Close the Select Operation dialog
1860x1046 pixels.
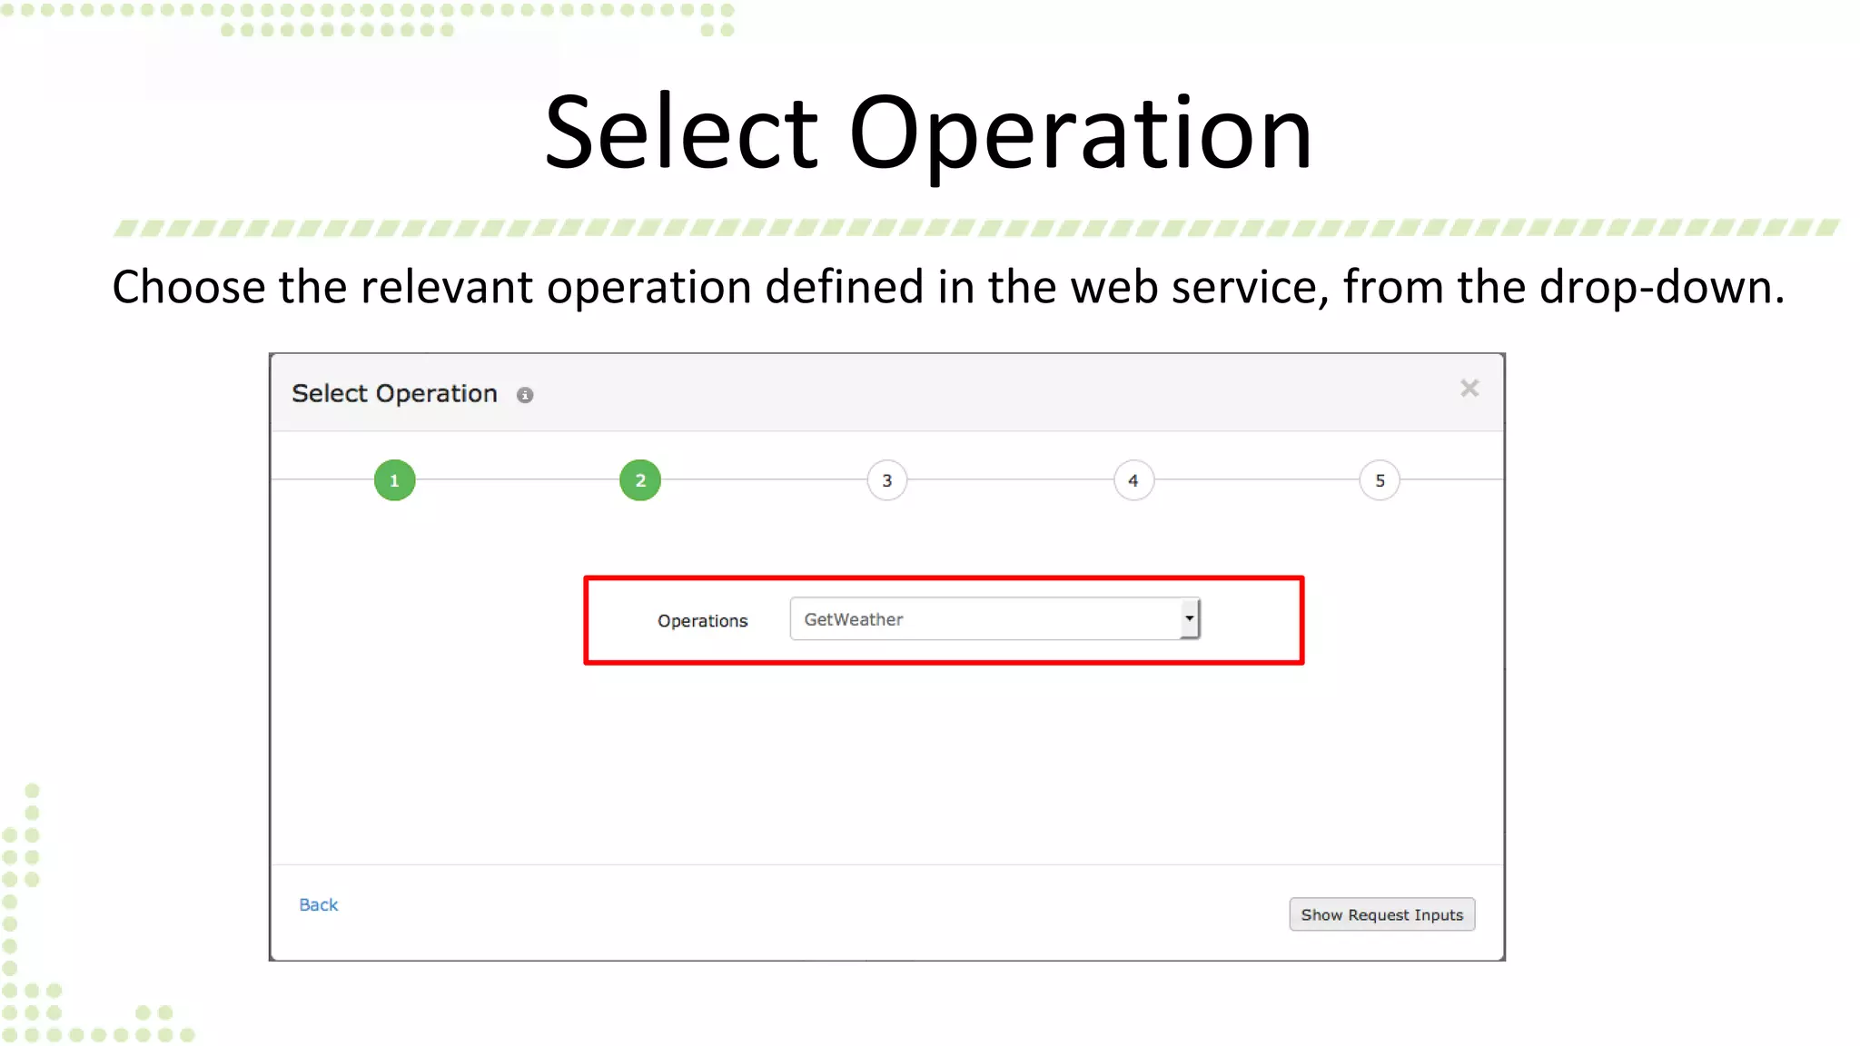[x=1469, y=389]
